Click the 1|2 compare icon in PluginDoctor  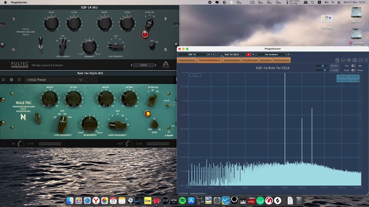(x=361, y=60)
